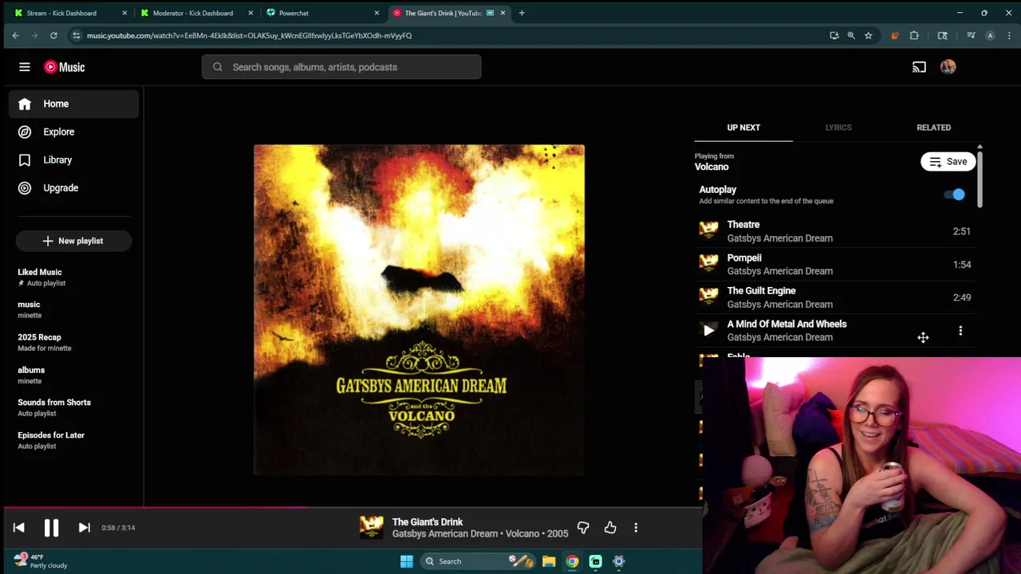
Task: Open the Windows Start menu
Action: [x=407, y=561]
